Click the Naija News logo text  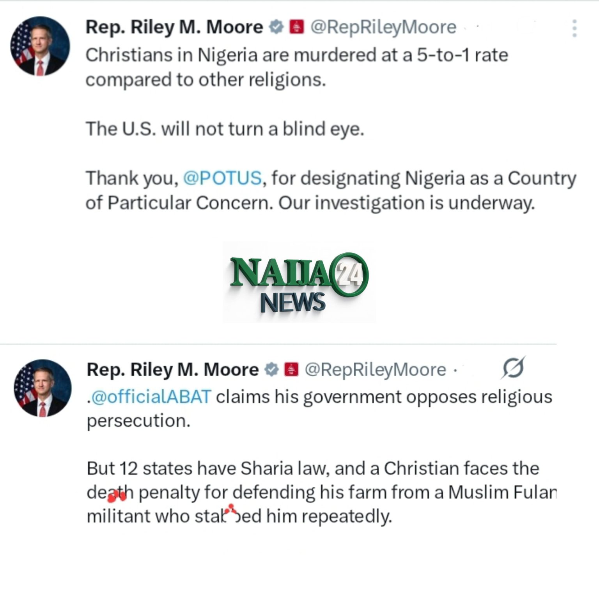281,273
